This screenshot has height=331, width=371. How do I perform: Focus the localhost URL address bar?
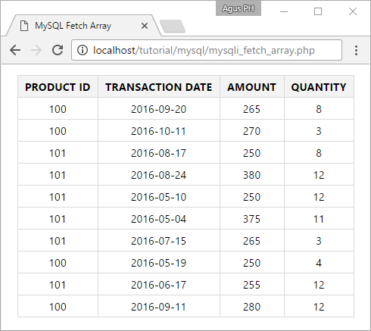point(207,50)
